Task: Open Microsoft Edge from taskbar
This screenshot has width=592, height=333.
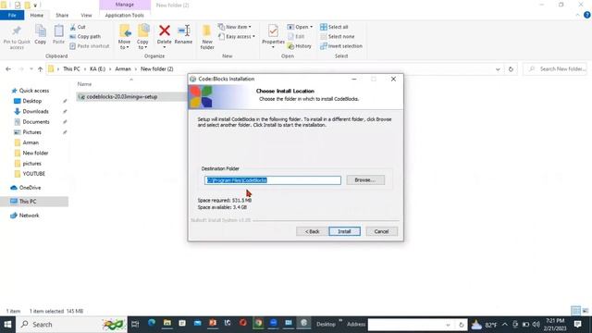Action: coord(152,323)
